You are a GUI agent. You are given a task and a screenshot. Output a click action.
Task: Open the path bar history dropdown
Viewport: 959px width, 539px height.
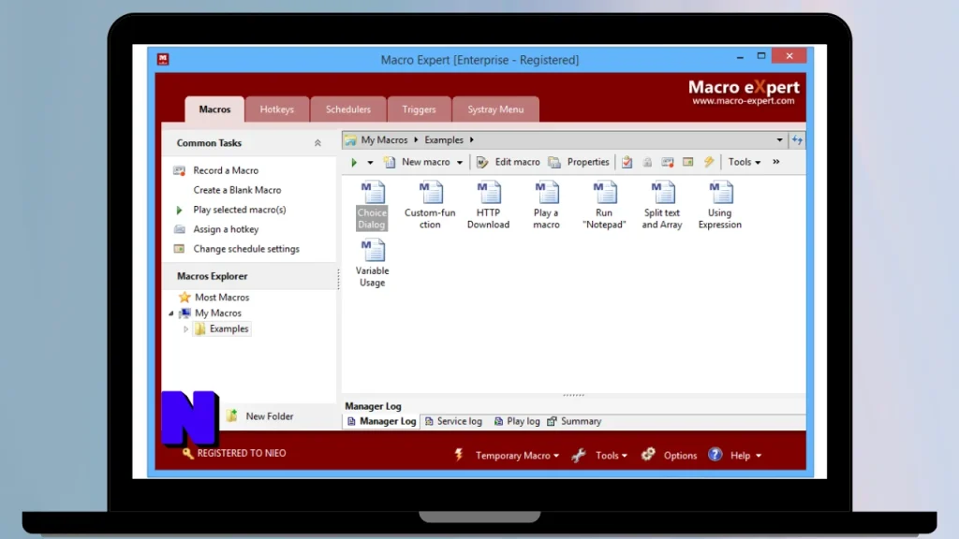[x=779, y=140]
